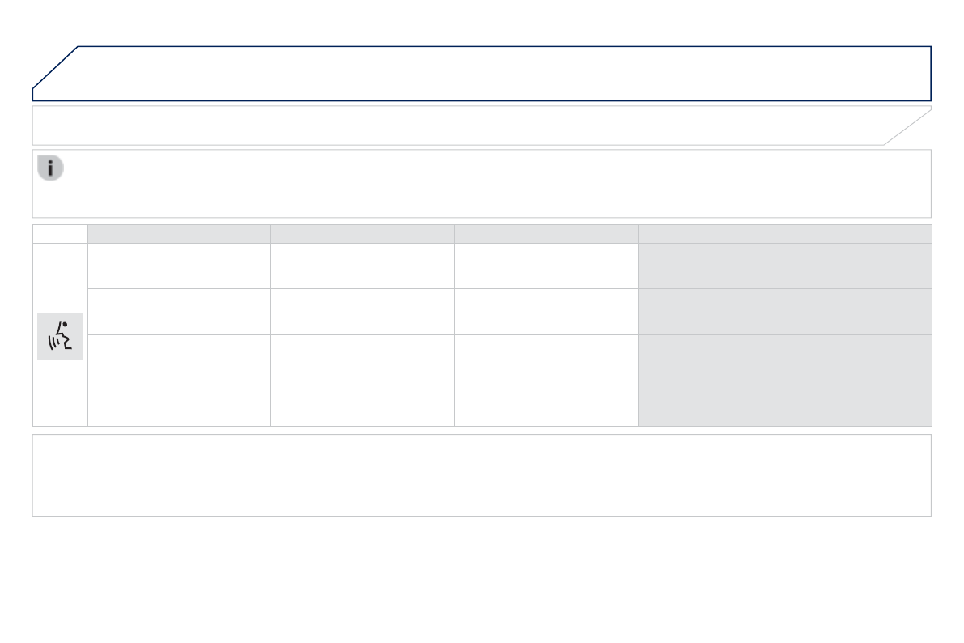The image size is (964, 643).
Task: Select the third gray column header cell
Action: click(546, 234)
